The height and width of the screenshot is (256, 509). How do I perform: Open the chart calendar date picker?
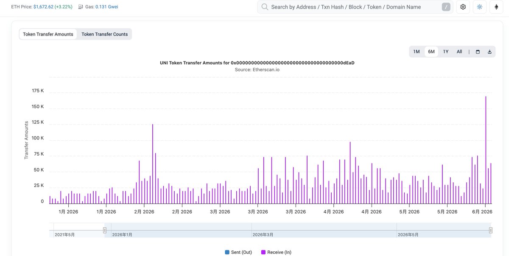(x=478, y=52)
